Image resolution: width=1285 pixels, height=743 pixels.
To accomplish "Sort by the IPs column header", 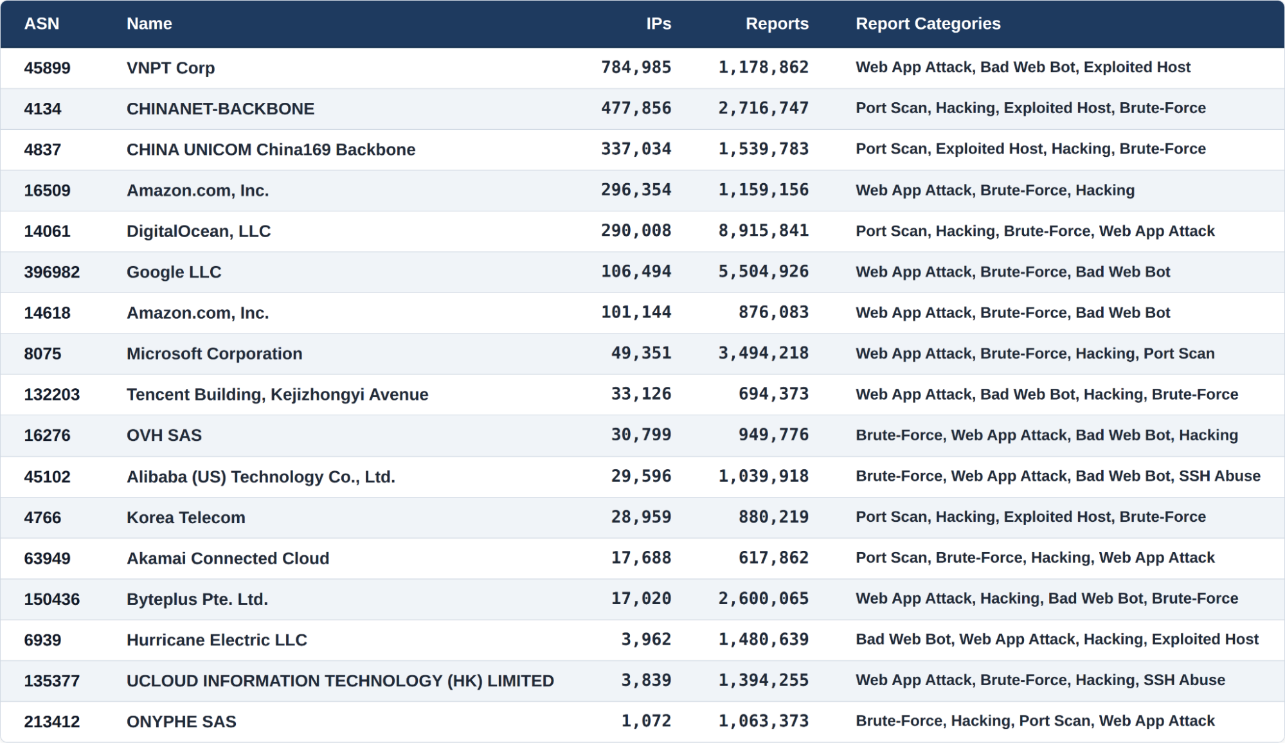I will tap(658, 24).
